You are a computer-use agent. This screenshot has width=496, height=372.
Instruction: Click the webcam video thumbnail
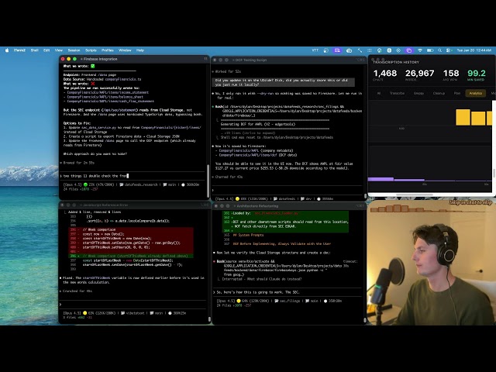pos(431,262)
